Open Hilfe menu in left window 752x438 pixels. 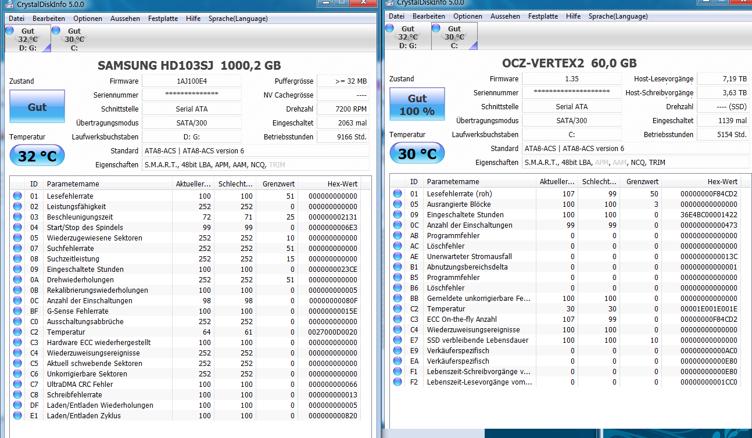point(194,19)
